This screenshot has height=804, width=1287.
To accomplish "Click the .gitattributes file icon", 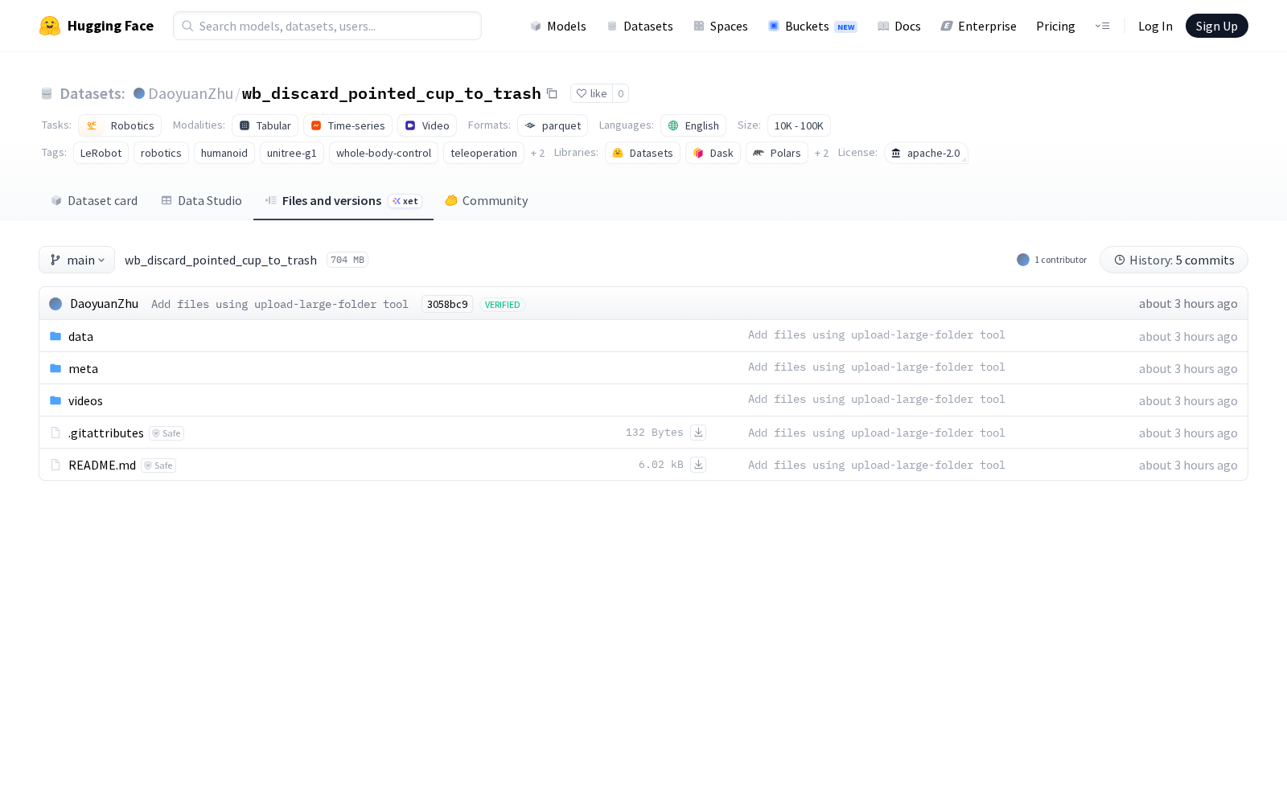I will [56, 433].
